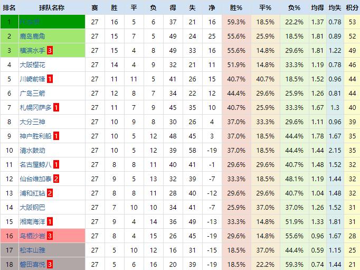Viewport: 360px width, 270px height.
Task: Open the 广岛三箭 team page
Action: pos(32,93)
